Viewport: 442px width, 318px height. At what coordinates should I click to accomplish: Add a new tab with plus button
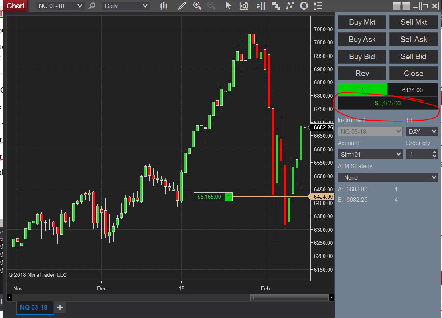(60, 307)
